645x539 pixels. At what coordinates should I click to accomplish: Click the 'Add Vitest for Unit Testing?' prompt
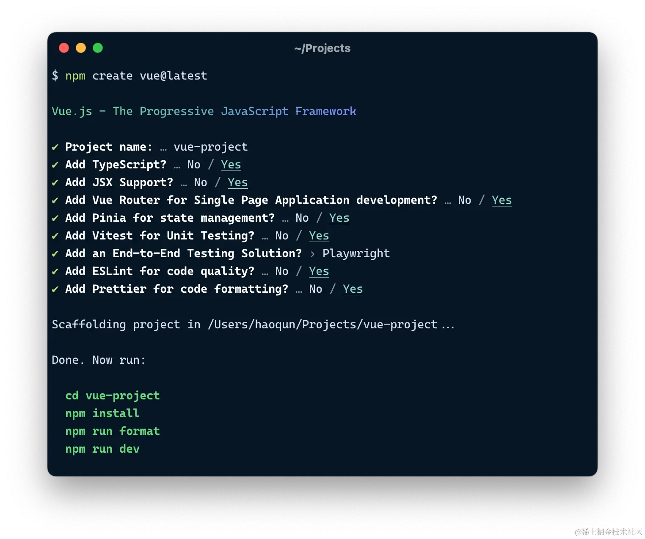pos(160,236)
